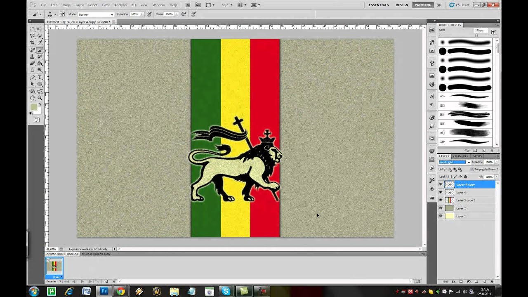The image size is (528, 297).
Task: Hide the Layer 4 copy layer
Action: [441, 184]
